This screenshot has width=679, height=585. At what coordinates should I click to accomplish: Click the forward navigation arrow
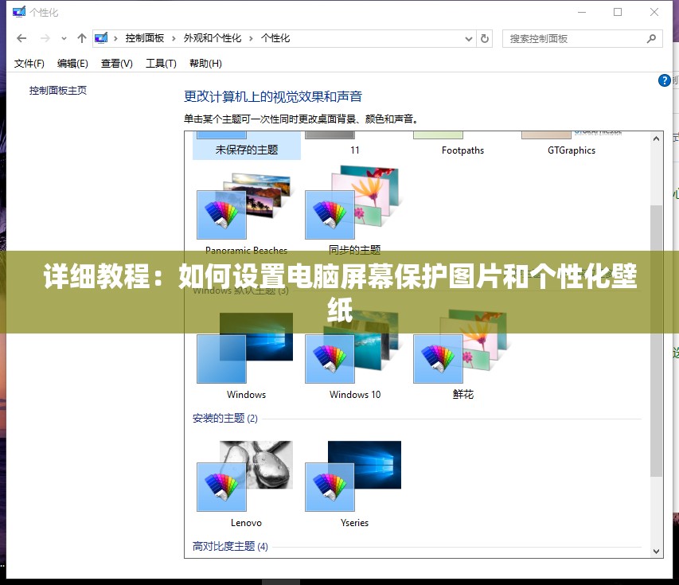tap(45, 38)
